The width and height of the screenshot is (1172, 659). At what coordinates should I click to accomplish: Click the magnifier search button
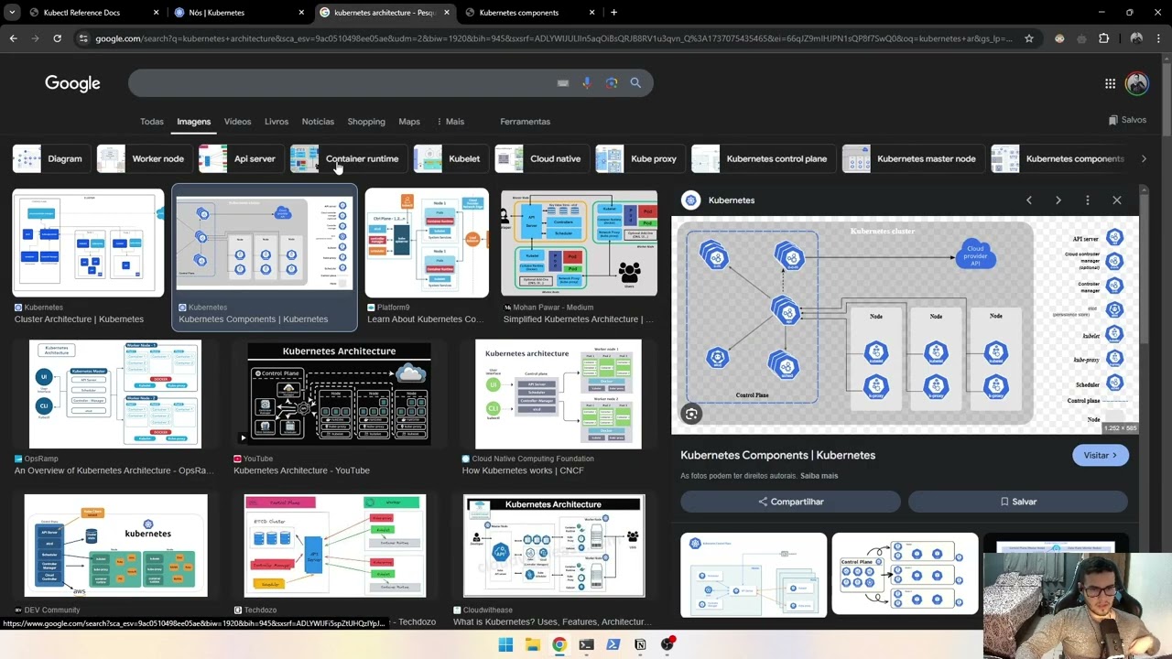click(635, 83)
